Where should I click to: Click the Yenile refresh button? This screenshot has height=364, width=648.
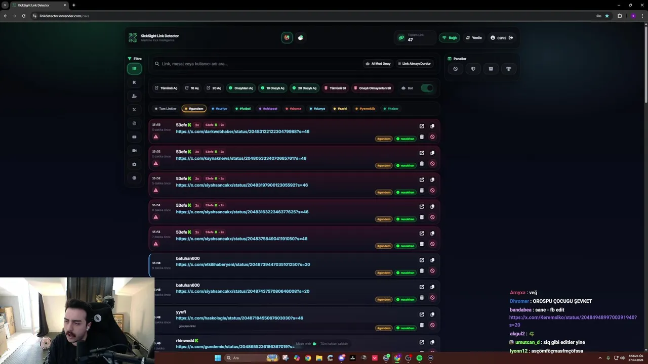[x=474, y=38]
